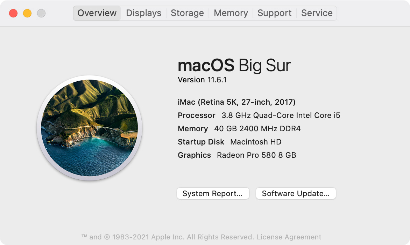Image resolution: width=410 pixels, height=245 pixels.
Task: Open the Storage tab
Action: (x=187, y=13)
